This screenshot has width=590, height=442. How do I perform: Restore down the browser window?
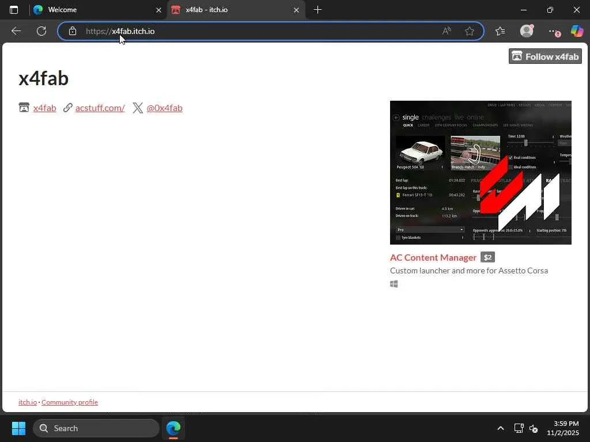(550, 10)
